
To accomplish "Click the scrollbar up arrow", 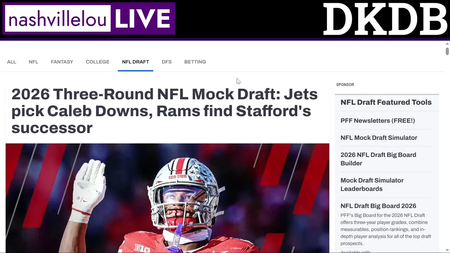I will [x=447, y=44].
